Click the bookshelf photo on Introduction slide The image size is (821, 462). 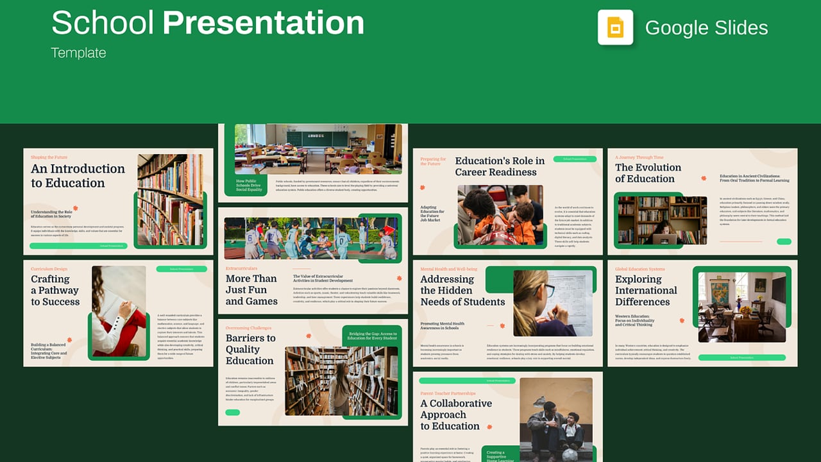coord(170,200)
